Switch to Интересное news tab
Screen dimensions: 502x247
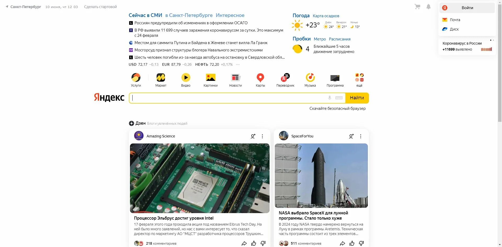pos(230,15)
